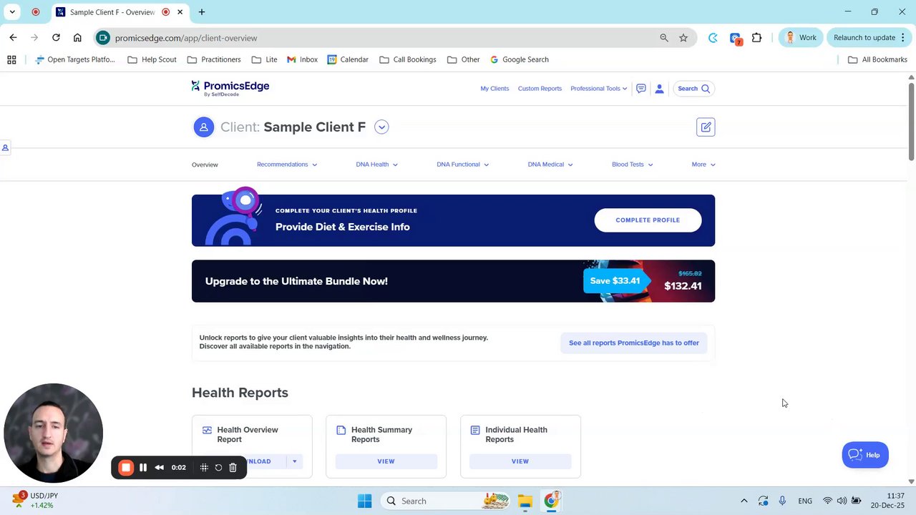The height and width of the screenshot is (515, 916).
Task: Delete the recording with the trash icon
Action: pyautogui.click(x=233, y=468)
